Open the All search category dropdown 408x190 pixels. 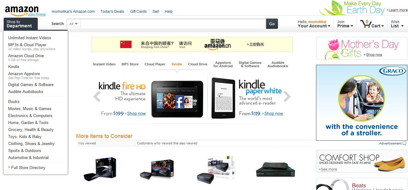tap(74, 24)
